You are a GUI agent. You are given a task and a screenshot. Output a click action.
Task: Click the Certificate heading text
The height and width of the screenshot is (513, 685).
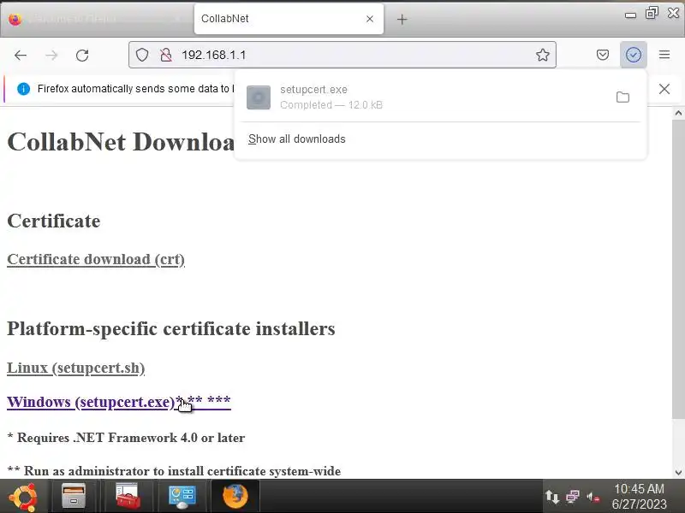(x=54, y=221)
